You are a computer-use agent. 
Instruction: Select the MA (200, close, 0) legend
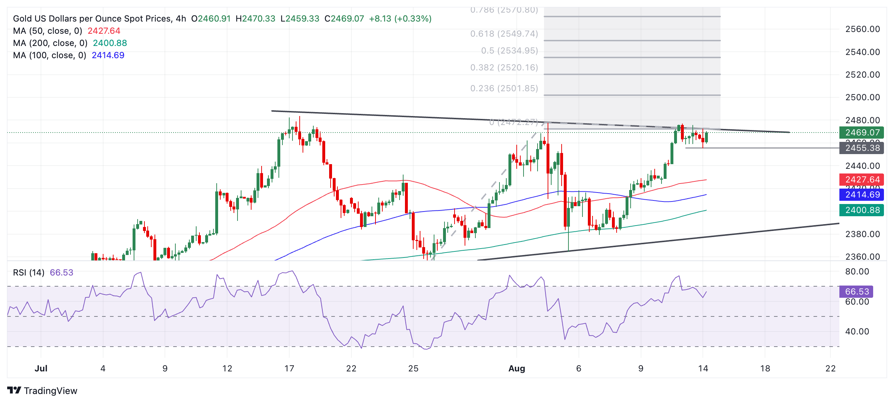click(50, 43)
